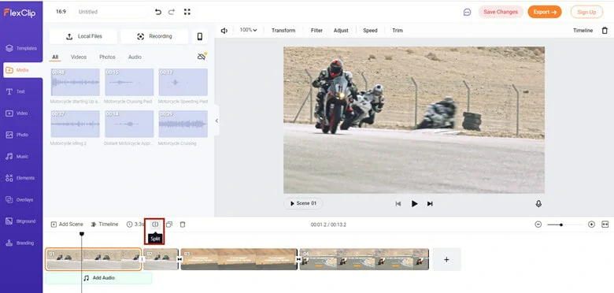
Task: Click the Save Changes button
Action: pos(501,12)
